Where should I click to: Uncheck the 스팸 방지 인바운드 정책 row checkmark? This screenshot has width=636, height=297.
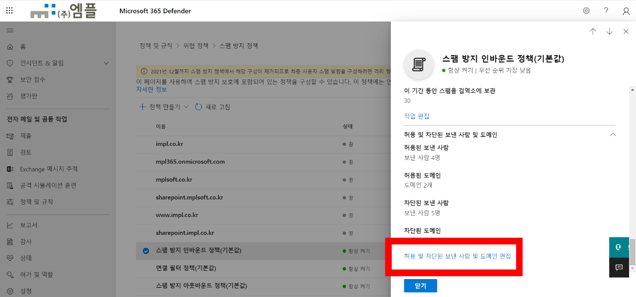[x=146, y=251]
